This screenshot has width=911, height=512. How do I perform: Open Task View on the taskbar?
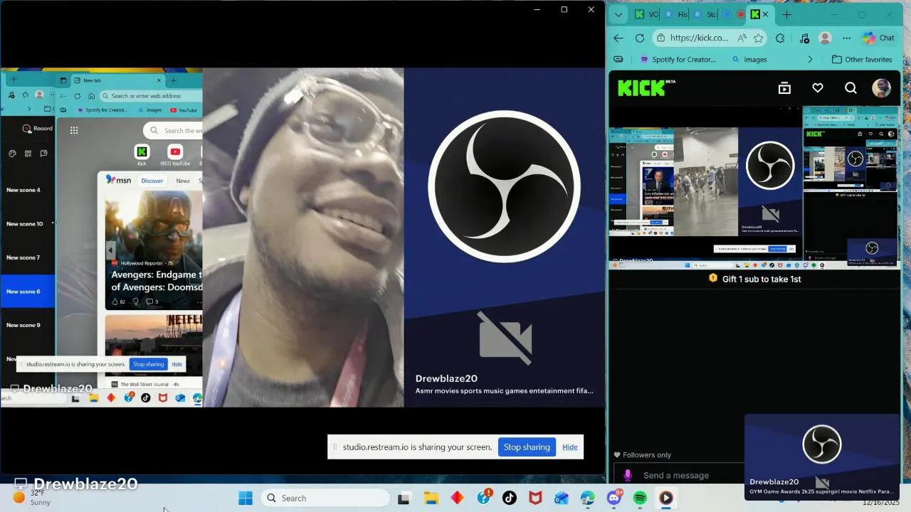click(x=404, y=498)
